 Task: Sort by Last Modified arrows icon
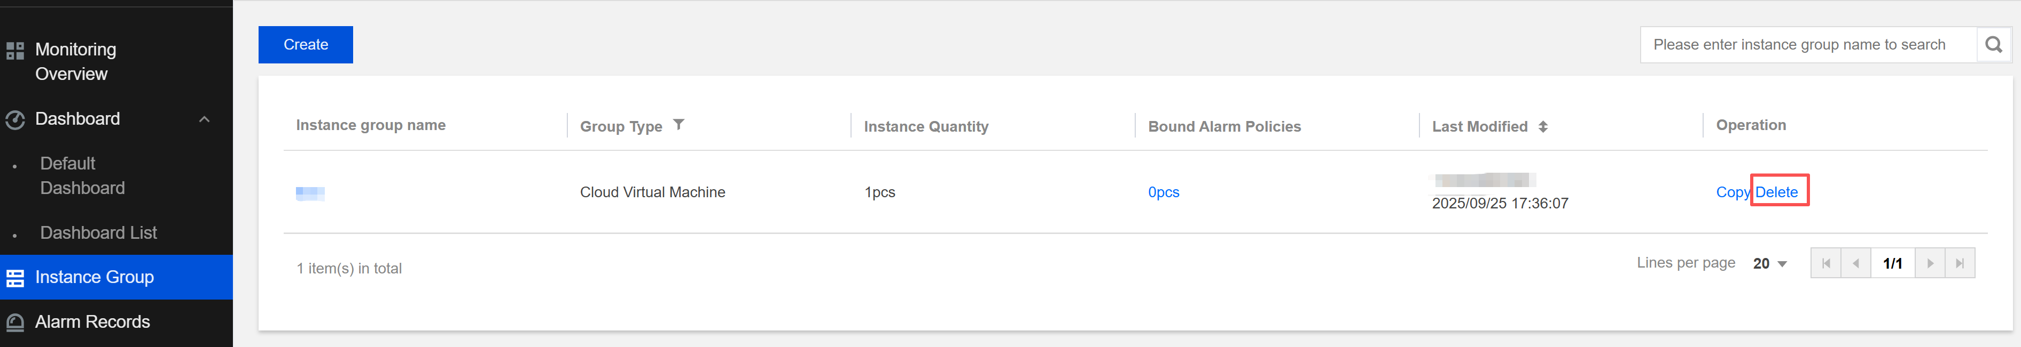pyautogui.click(x=1542, y=127)
